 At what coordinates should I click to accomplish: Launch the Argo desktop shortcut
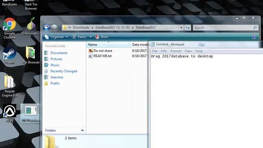[9, 113]
